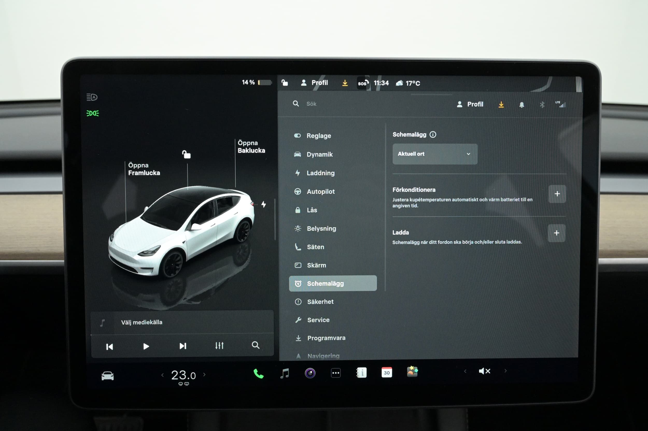Expand the Aktuell ort dropdown
648x431 pixels.
(x=435, y=154)
